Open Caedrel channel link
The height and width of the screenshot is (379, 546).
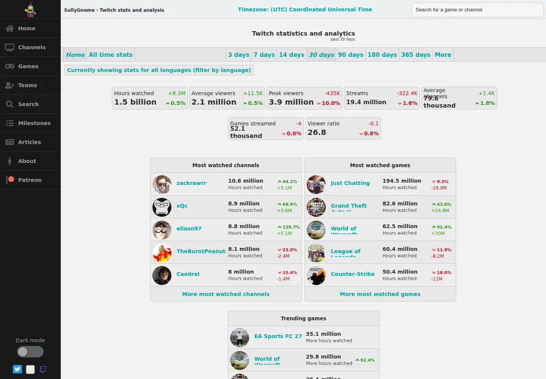tap(188, 274)
